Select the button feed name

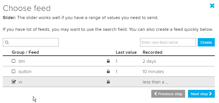click(x=25, y=72)
